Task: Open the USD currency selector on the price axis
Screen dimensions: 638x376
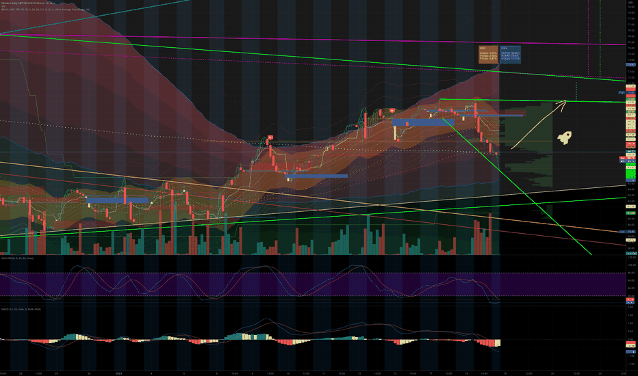Action: tap(630, 3)
